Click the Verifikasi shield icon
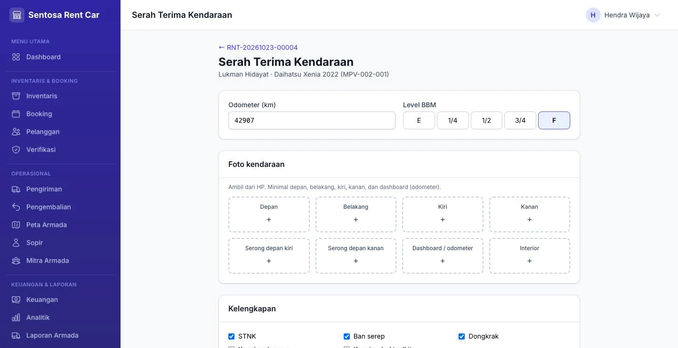 (x=16, y=150)
